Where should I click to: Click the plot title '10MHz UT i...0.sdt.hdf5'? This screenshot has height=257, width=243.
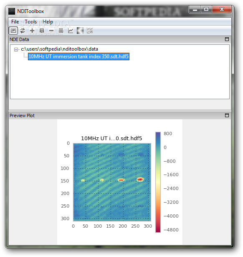[x=111, y=138]
